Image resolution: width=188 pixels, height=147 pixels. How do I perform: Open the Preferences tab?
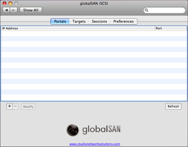click(124, 21)
